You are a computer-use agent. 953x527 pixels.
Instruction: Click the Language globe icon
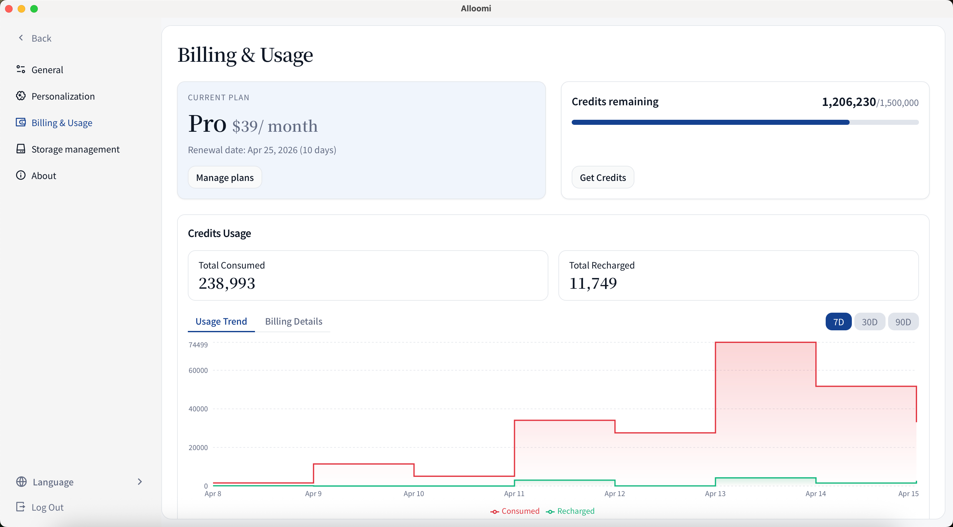[x=21, y=482]
